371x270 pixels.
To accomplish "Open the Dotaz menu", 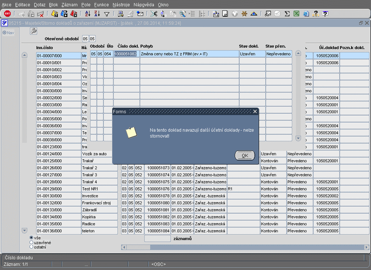I will (x=39, y=5).
